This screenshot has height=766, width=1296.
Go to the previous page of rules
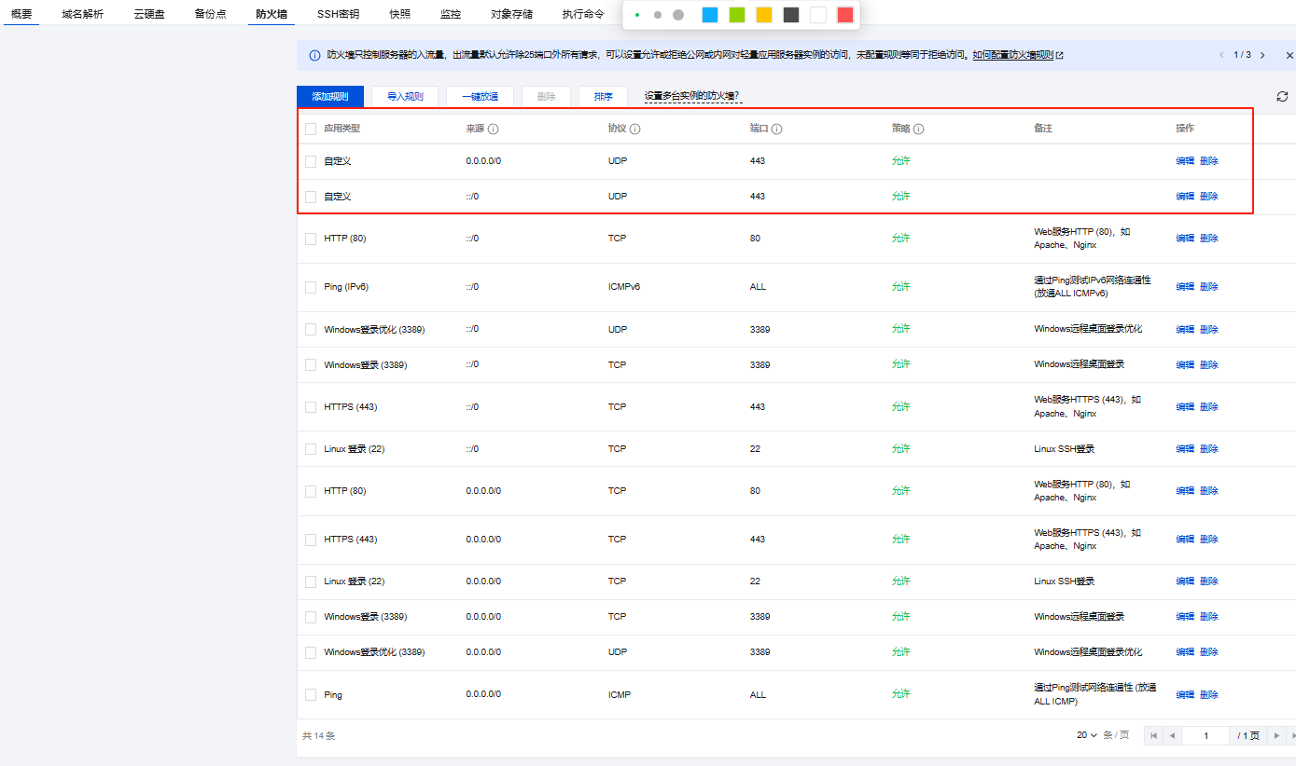click(1172, 735)
